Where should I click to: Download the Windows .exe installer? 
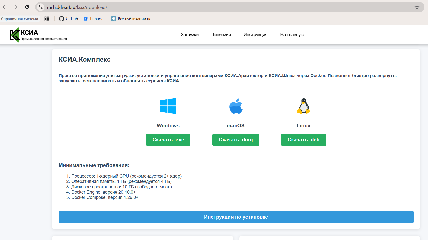[x=168, y=140]
